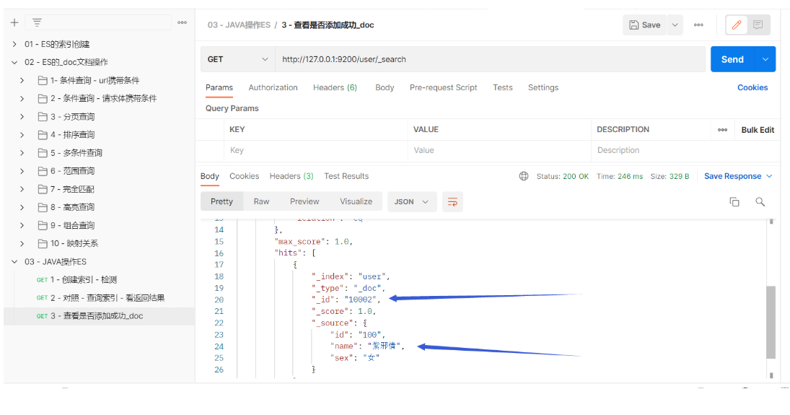Open sidebar more options ellipsis
The image size is (790, 415).
183,22
